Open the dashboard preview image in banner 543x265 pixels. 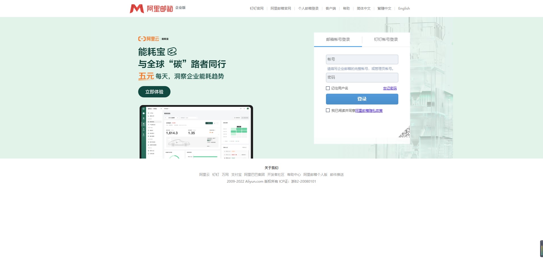coord(196,132)
